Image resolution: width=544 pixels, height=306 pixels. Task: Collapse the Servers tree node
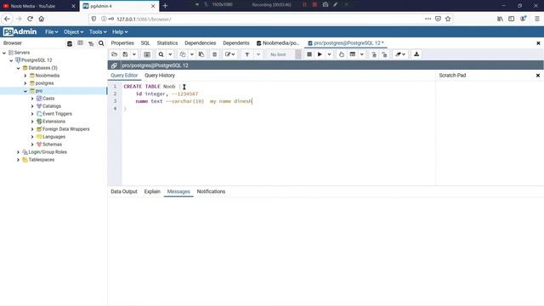pos(4,53)
